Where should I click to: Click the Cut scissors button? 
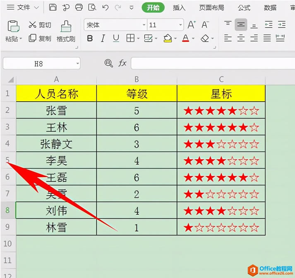tap(33, 25)
